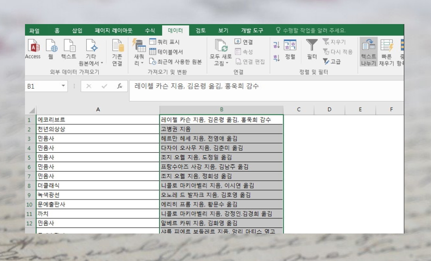The image size is (431, 261).
Task: Click cell 다자이 오사무 지음, 김춘미 옮김
Action: point(222,148)
